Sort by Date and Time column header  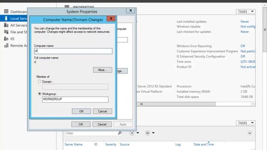204,145
